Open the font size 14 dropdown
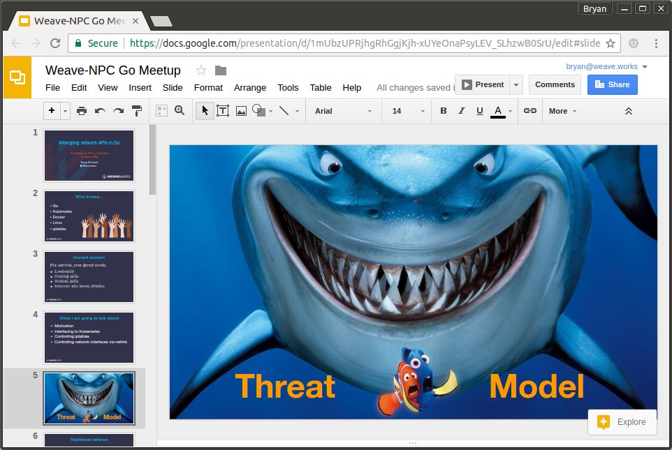The width and height of the screenshot is (672, 450). pyautogui.click(x=408, y=111)
